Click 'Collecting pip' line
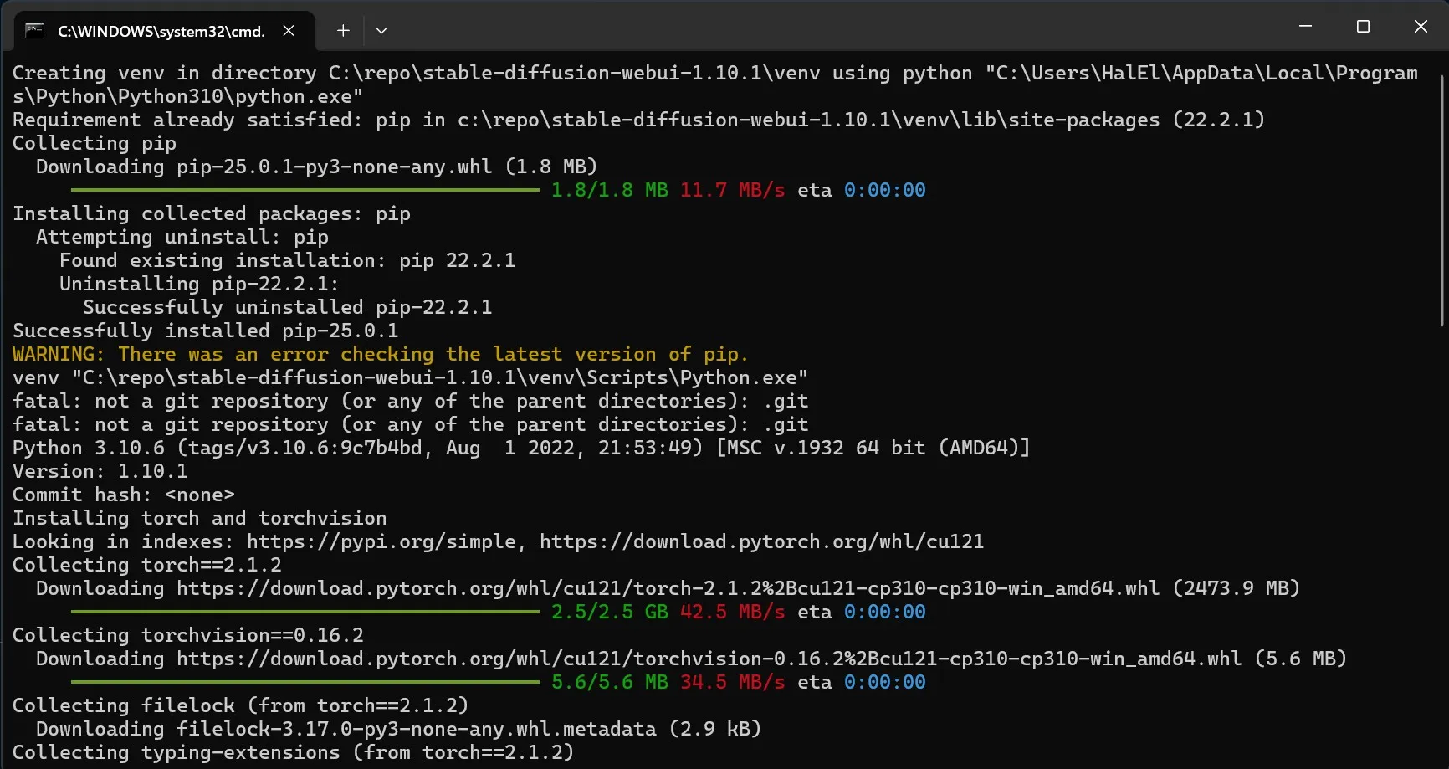The image size is (1449, 769). coord(95,143)
